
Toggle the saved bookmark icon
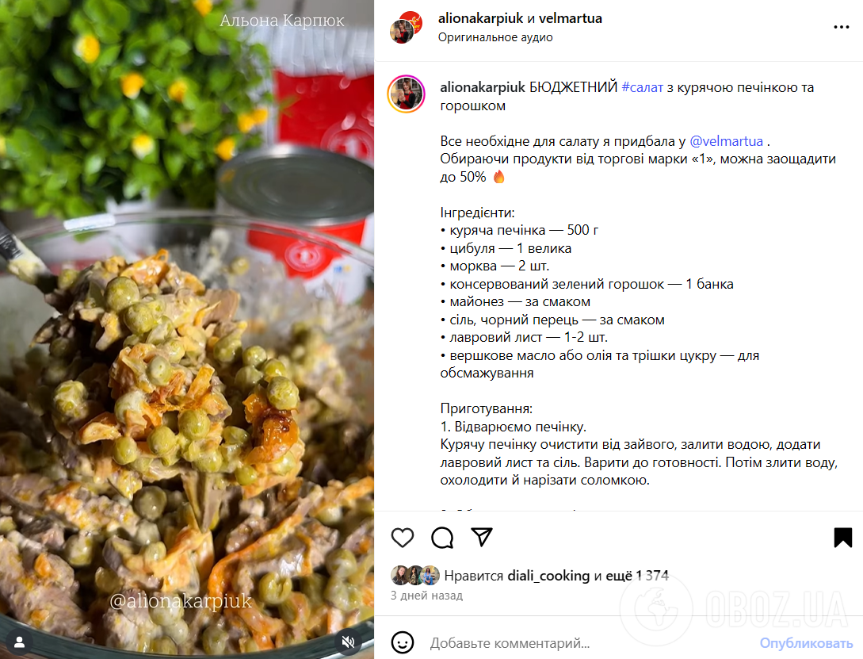click(842, 538)
